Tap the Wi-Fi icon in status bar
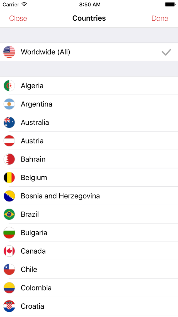Screen dimensions: 178x317 (x=24, y=4)
